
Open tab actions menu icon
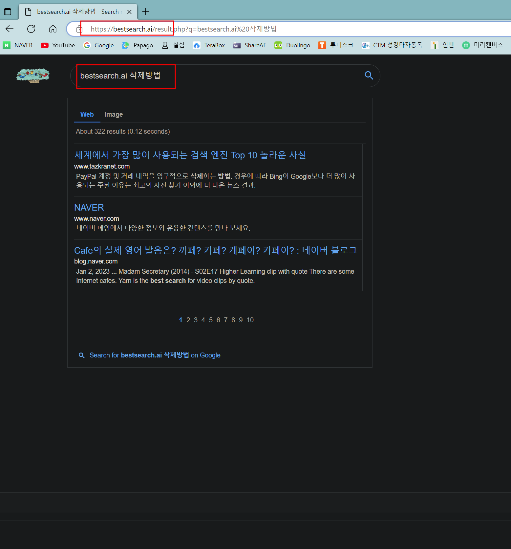pyautogui.click(x=8, y=12)
